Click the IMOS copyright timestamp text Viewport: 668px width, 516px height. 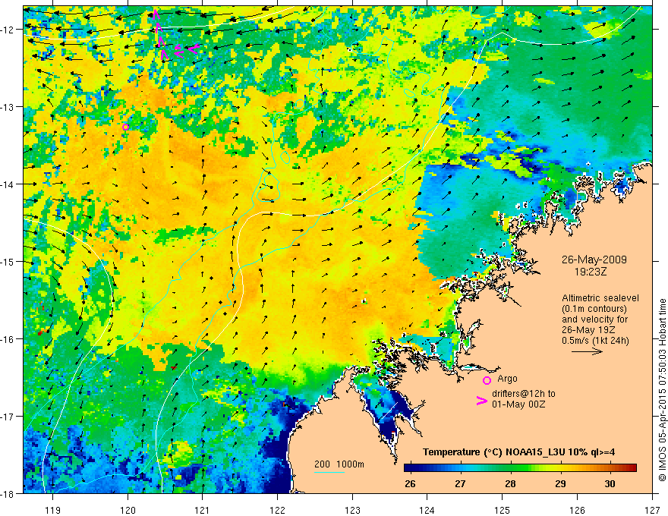click(x=662, y=389)
